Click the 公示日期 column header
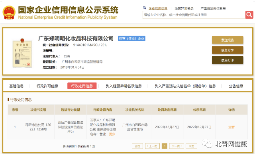The width and height of the screenshot is (255, 155). point(199,110)
